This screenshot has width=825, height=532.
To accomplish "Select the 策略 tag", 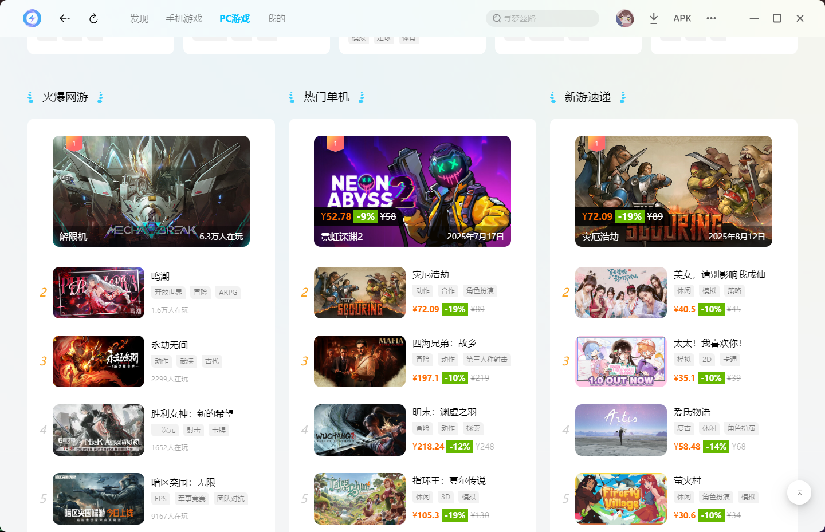I will pyautogui.click(x=734, y=291).
